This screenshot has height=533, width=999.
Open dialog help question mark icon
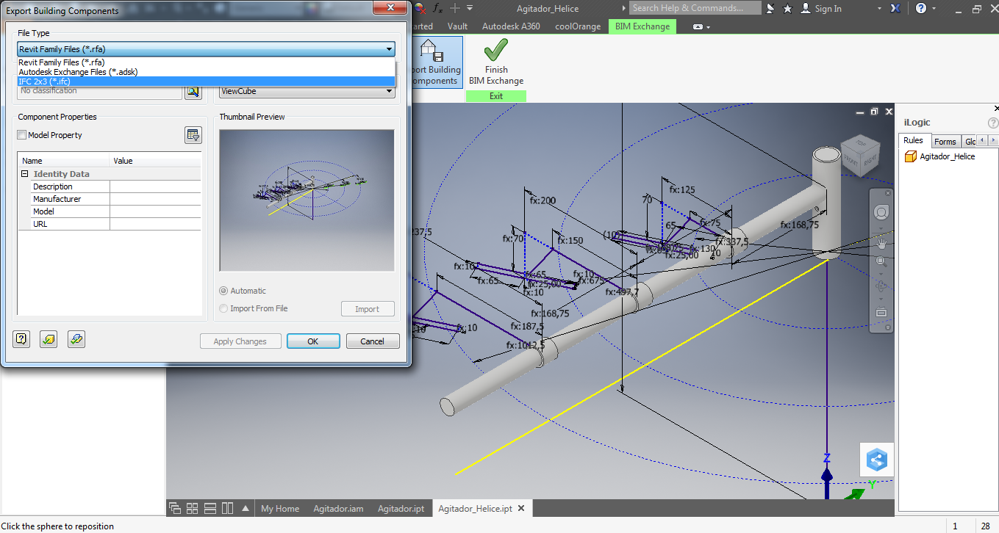[21, 339]
